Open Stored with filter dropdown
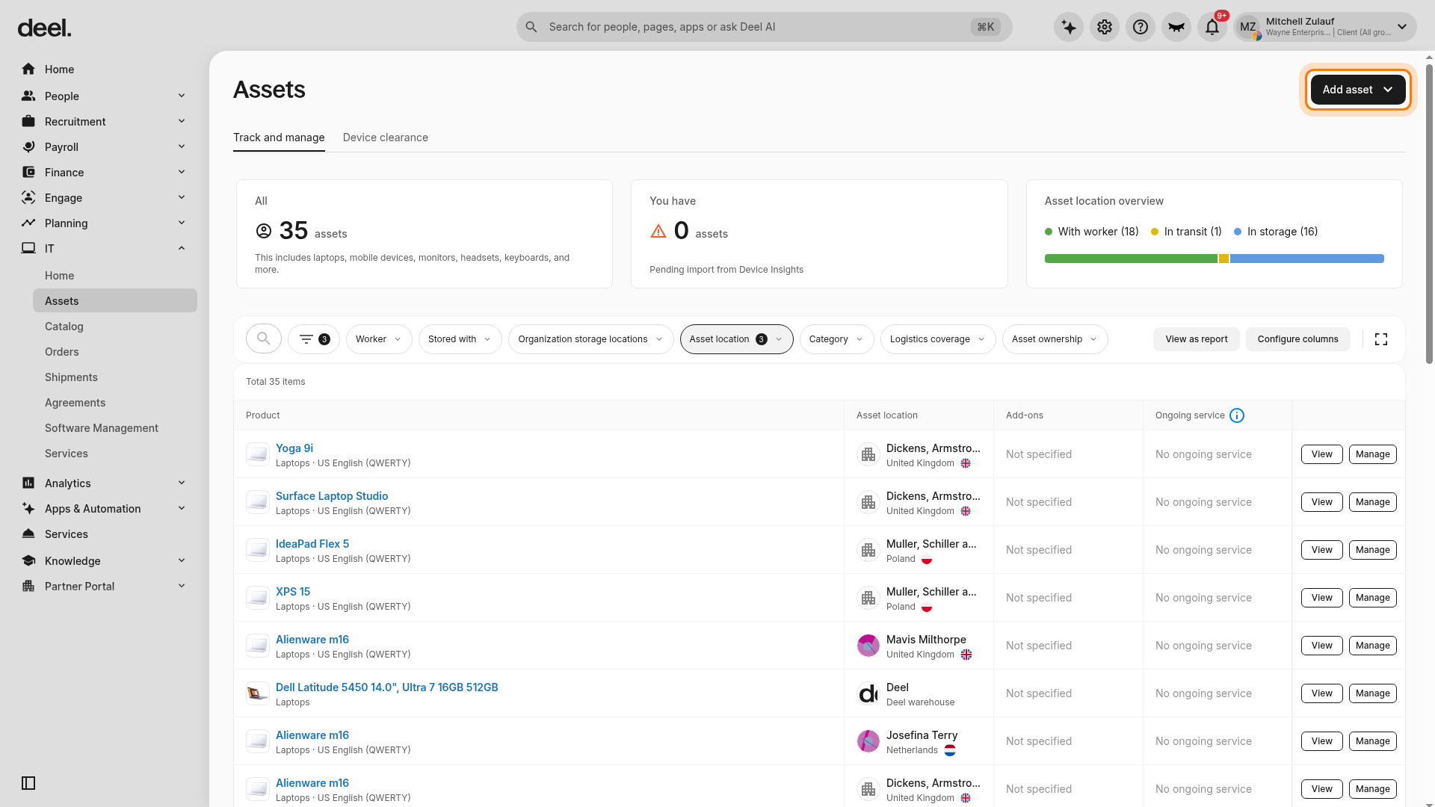1435x807 pixels. click(x=460, y=339)
